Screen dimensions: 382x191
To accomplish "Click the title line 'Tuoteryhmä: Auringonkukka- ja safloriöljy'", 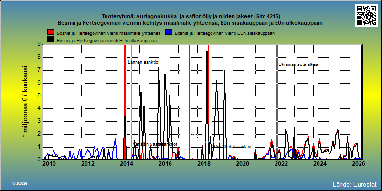I will pos(158,17).
